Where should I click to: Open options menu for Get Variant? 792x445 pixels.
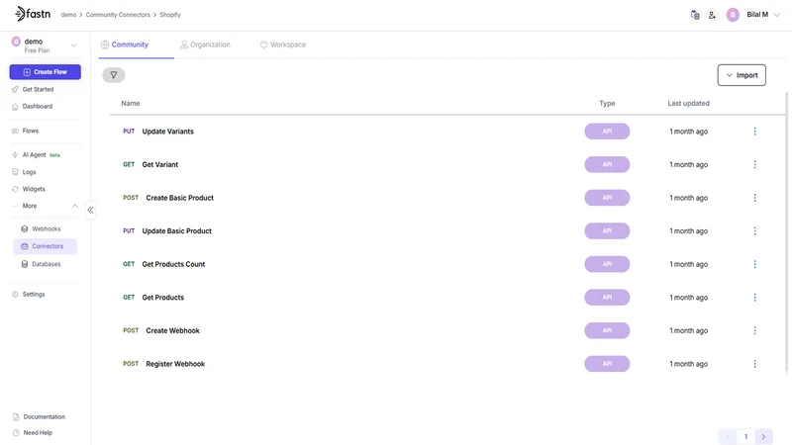click(x=754, y=164)
